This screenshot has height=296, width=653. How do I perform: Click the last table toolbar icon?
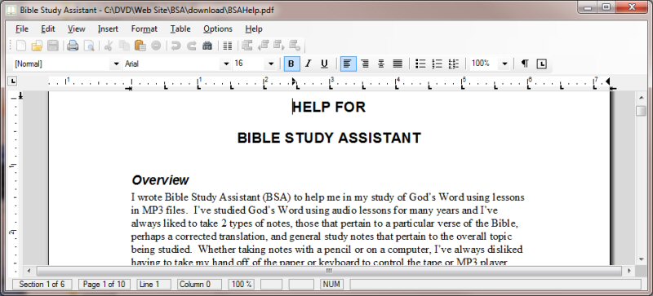click(295, 46)
